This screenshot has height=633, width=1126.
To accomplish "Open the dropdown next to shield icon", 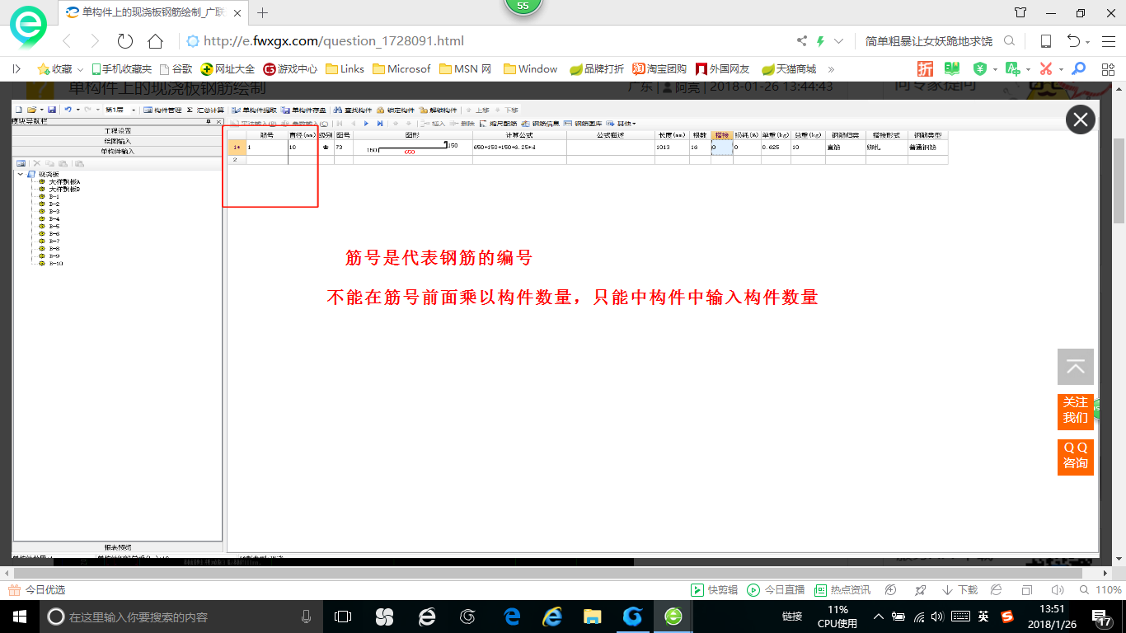I will [x=995, y=70].
